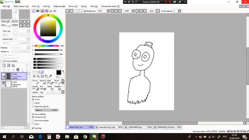Image resolution: width=249 pixels, height=140 pixels.
Task: Click the zoom out minus button under navigator
Action: pyautogui.click(x=21, y=22)
